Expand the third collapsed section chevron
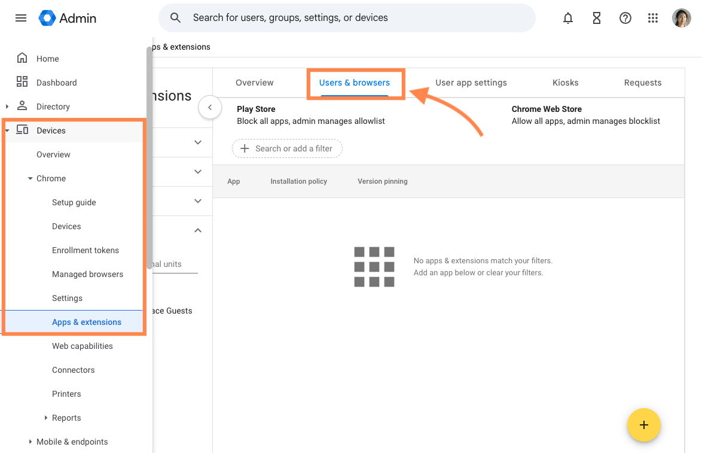The image size is (702, 453). (198, 201)
